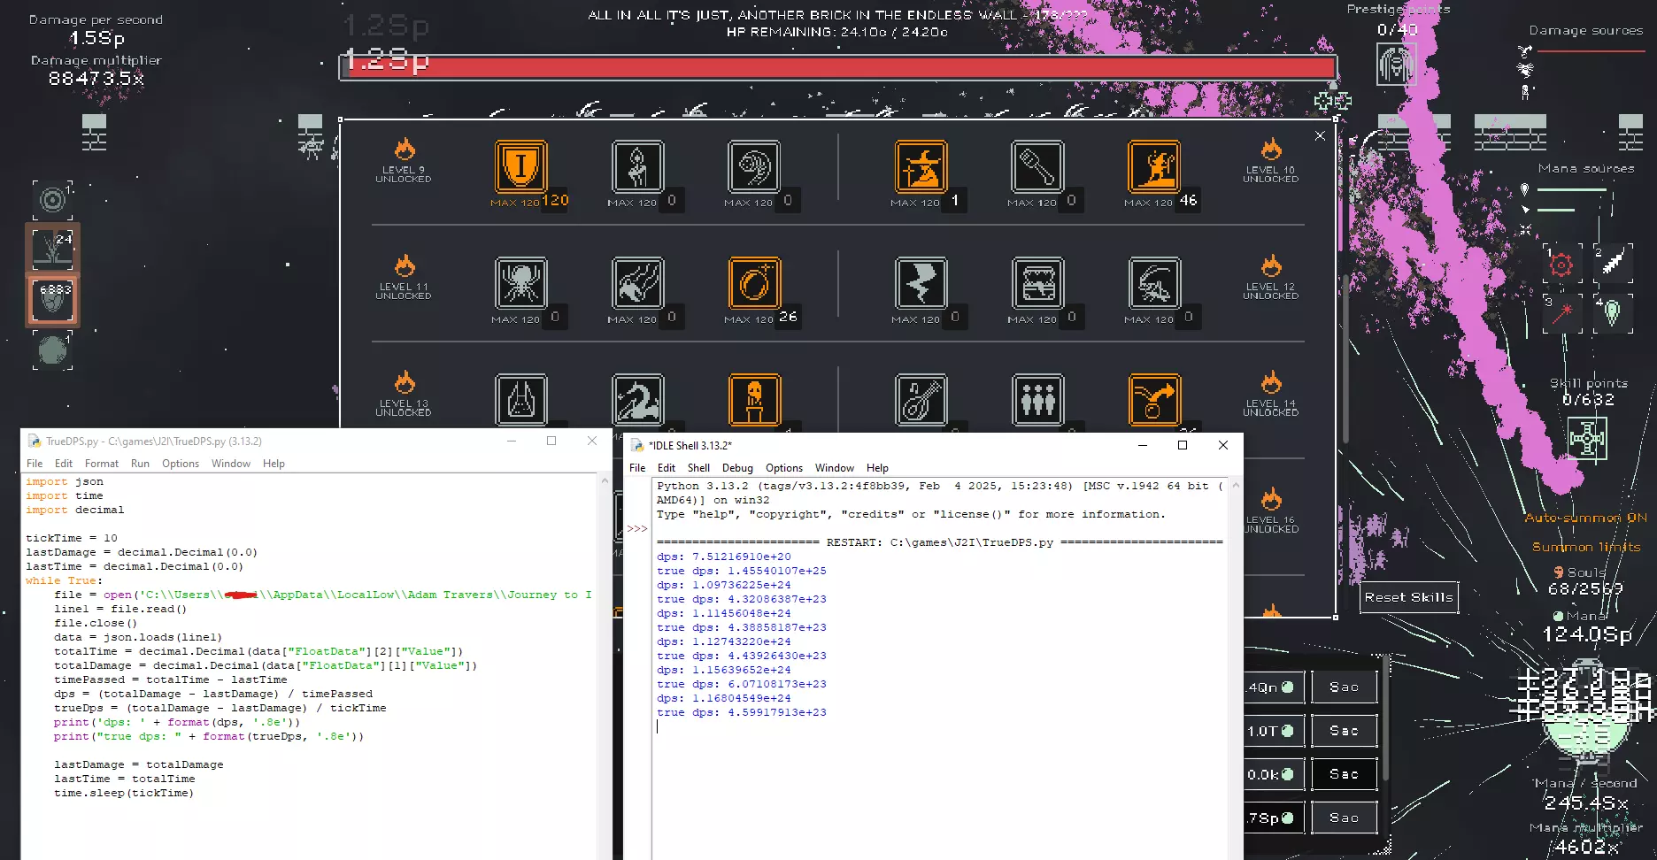Click the Reset Skills button
Viewport: 1657px width, 860px height.
pos(1408,597)
